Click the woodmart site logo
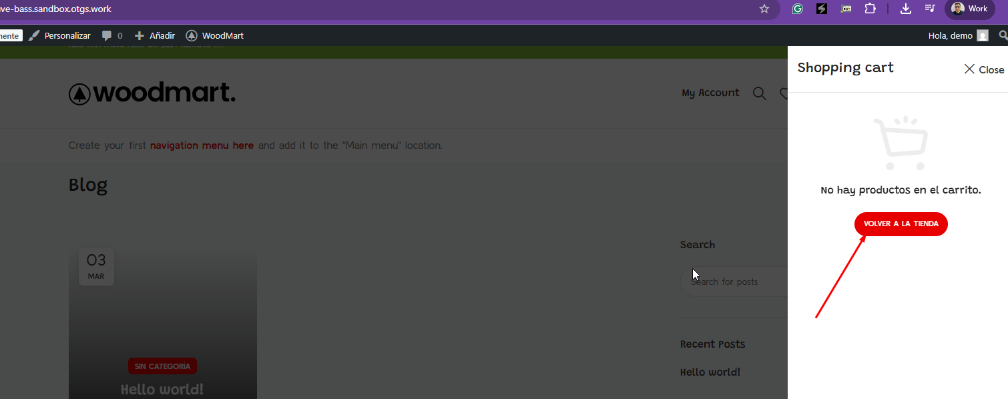 pyautogui.click(x=152, y=93)
